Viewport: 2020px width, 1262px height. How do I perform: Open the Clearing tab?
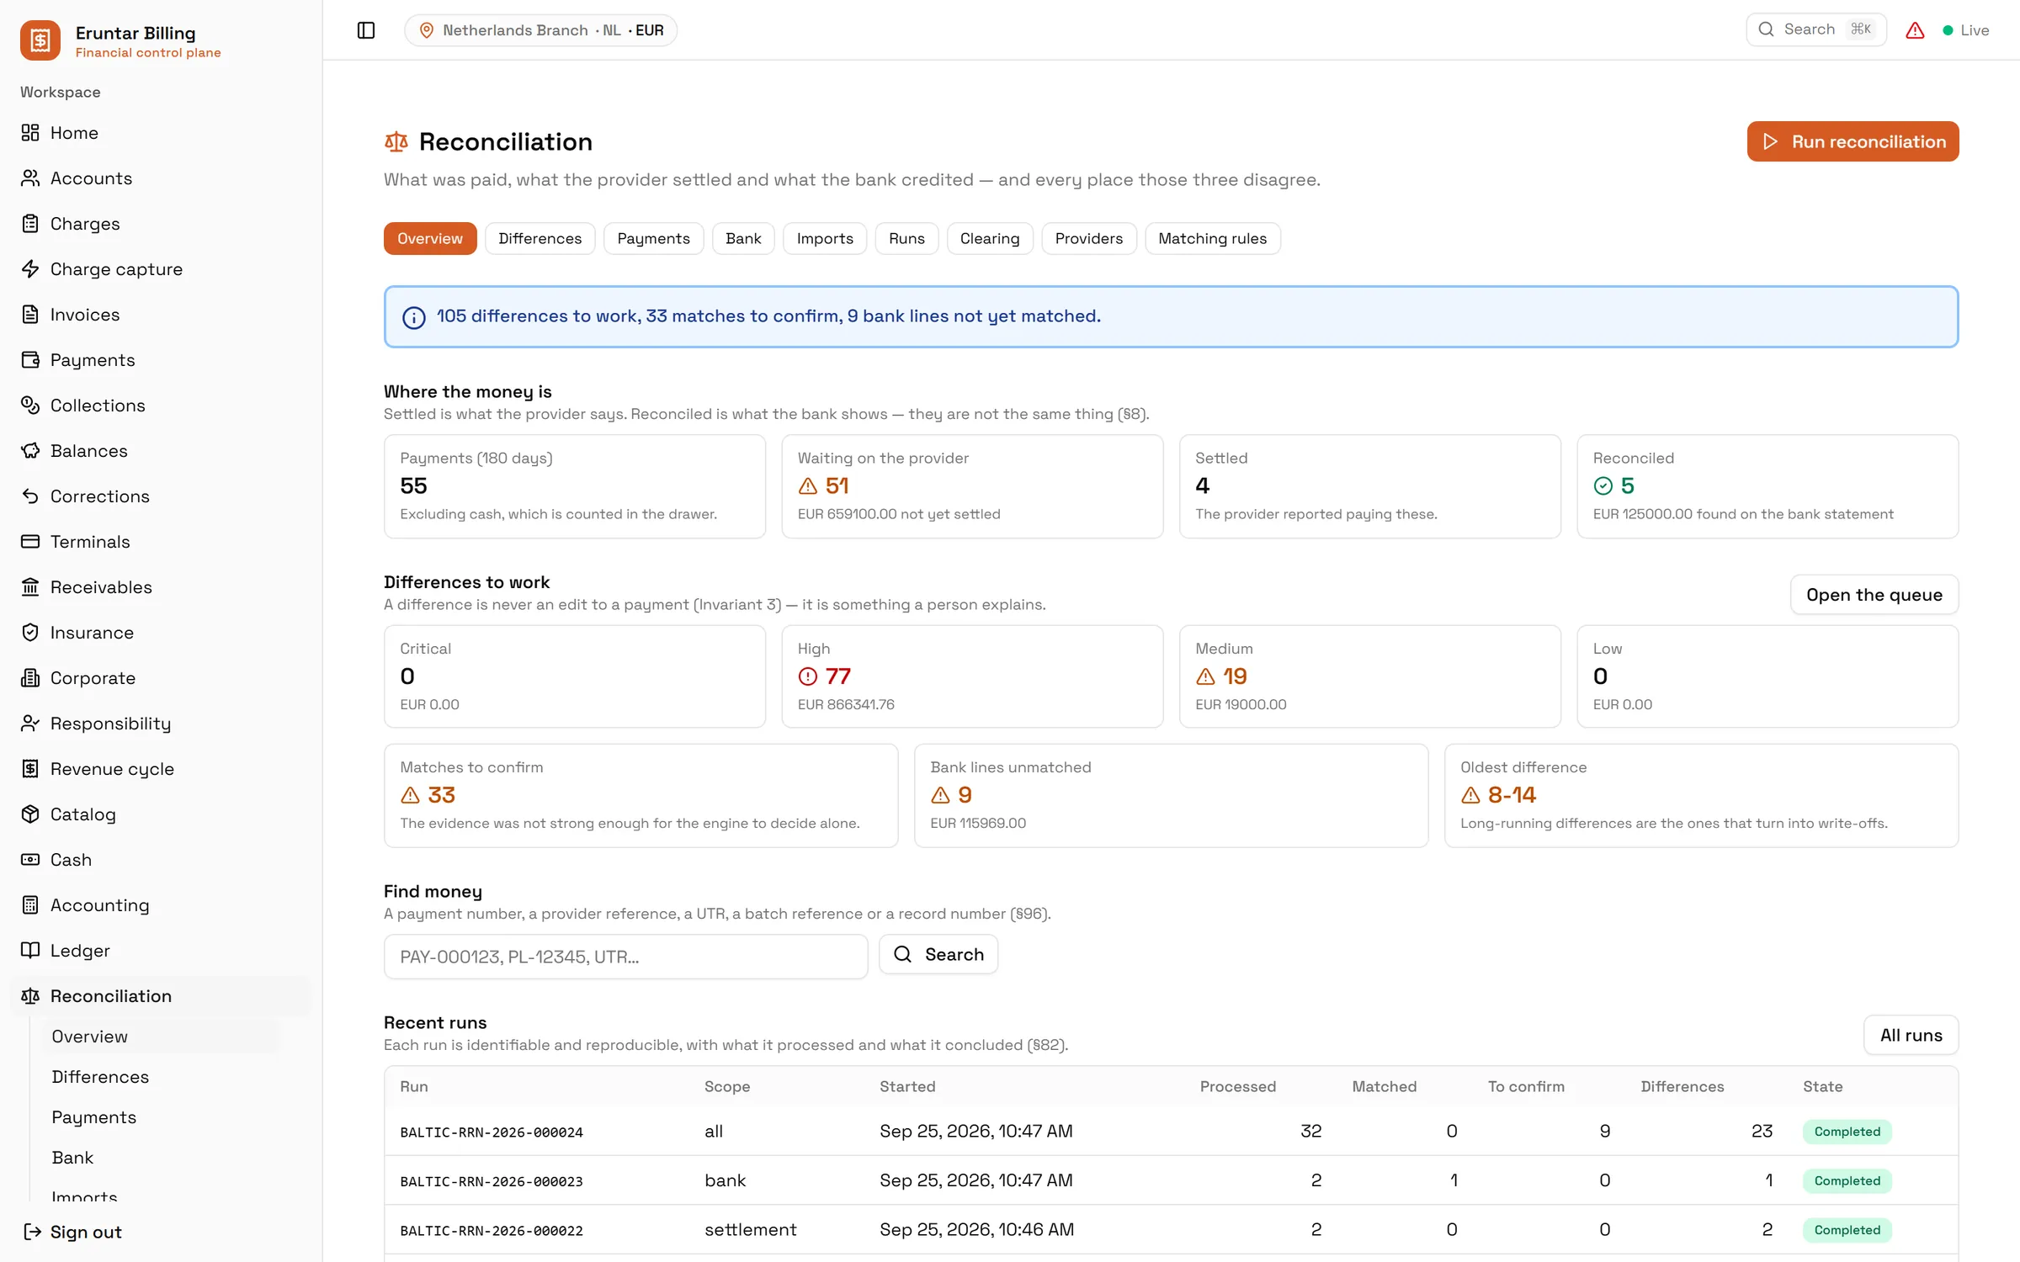(x=990, y=239)
